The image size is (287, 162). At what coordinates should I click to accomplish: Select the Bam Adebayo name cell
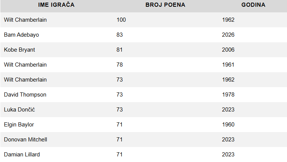pos(21,35)
